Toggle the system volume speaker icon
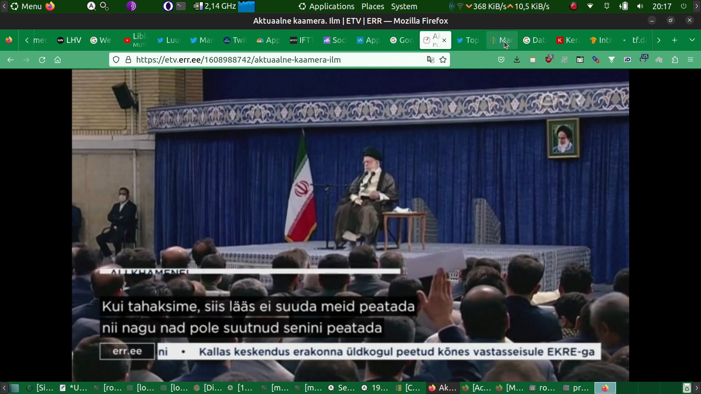The width and height of the screenshot is (701, 394). pyautogui.click(x=640, y=7)
